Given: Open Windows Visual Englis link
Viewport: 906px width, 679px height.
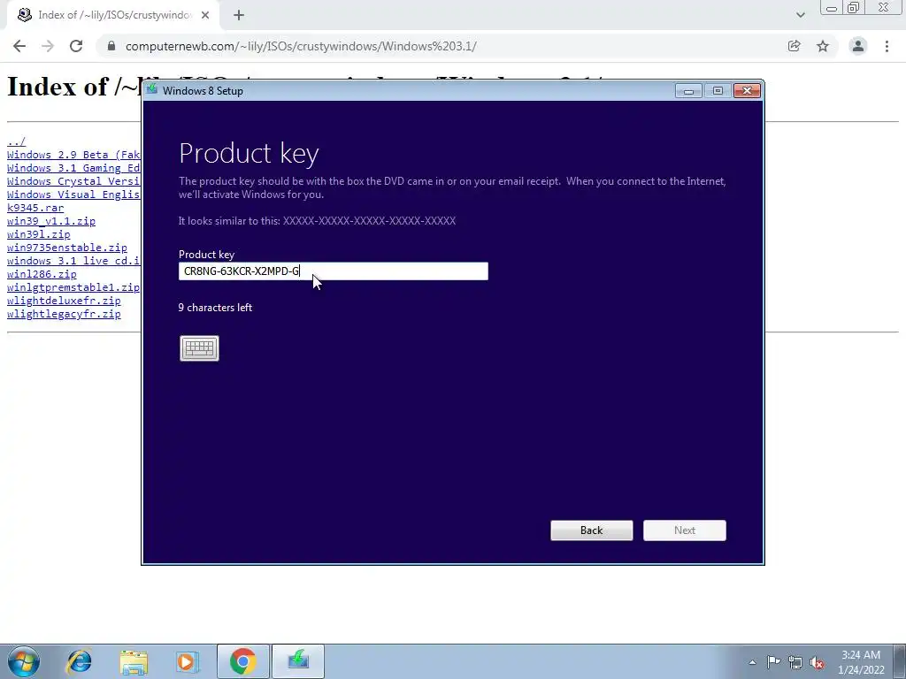Looking at the screenshot, I should click(73, 195).
